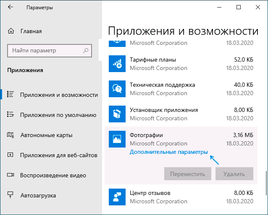The width and height of the screenshot is (268, 215).
Task: Open Автозагрузка section
Action: click(51, 195)
